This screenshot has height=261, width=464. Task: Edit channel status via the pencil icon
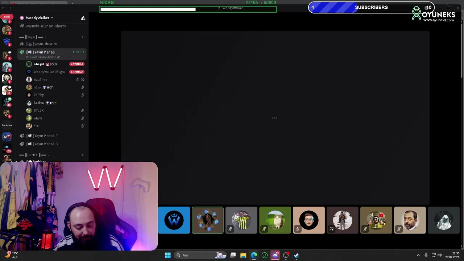tap(58, 57)
